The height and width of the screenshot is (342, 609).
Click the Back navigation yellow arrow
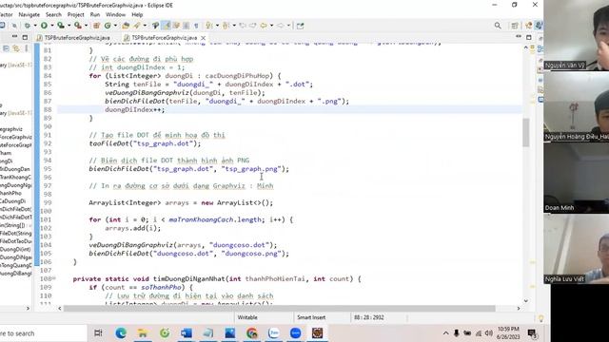(264, 26)
